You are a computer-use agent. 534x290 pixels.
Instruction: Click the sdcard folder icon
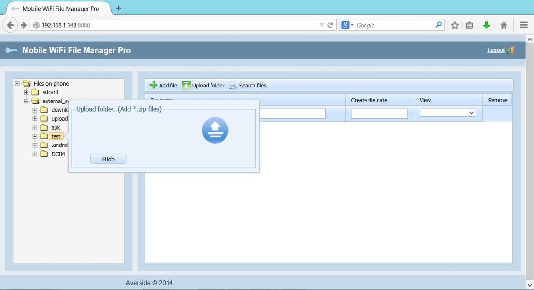[35, 92]
